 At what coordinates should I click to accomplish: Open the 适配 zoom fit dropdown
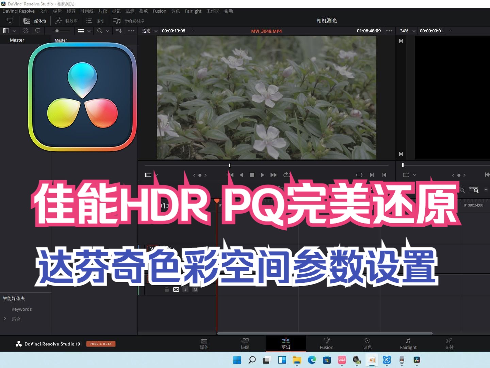pos(150,31)
